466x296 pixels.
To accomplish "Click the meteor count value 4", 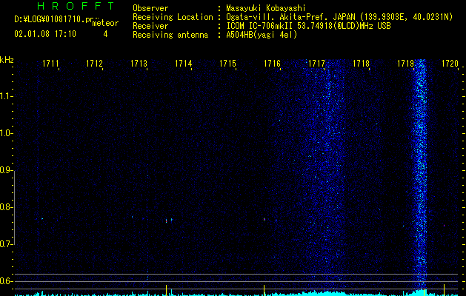I will (105, 34).
